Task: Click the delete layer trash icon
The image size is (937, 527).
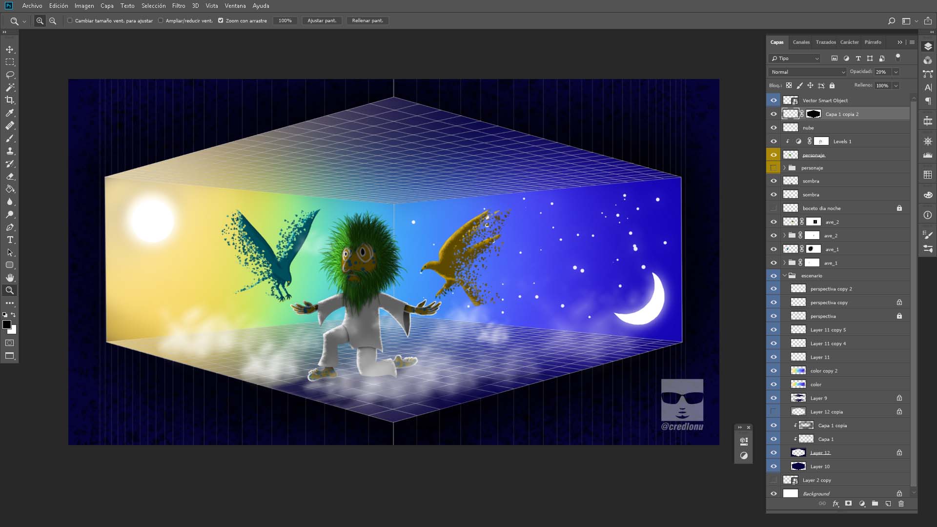Action: (x=901, y=504)
